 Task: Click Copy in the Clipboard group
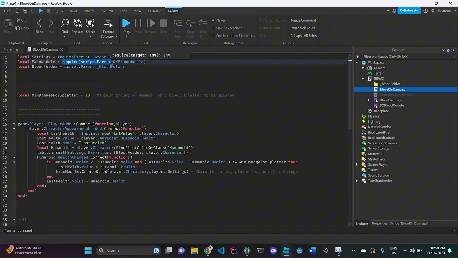point(22,28)
